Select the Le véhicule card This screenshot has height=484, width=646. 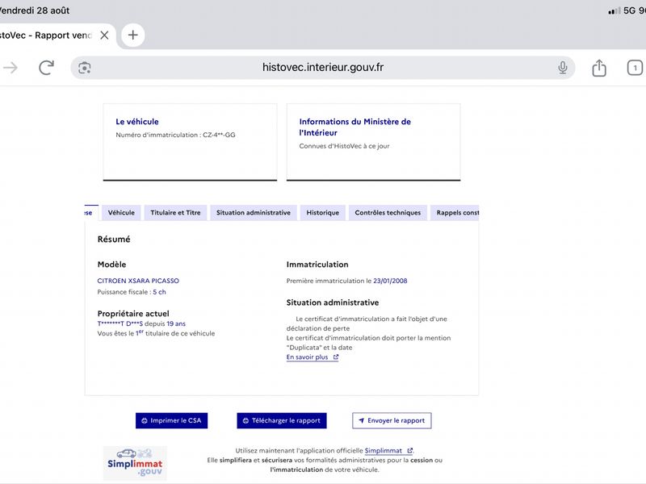(190, 142)
